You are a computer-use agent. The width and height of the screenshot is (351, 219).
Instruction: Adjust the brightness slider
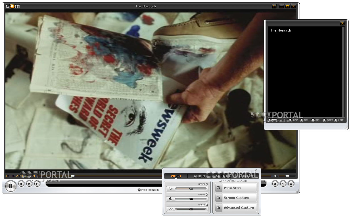[191, 189]
